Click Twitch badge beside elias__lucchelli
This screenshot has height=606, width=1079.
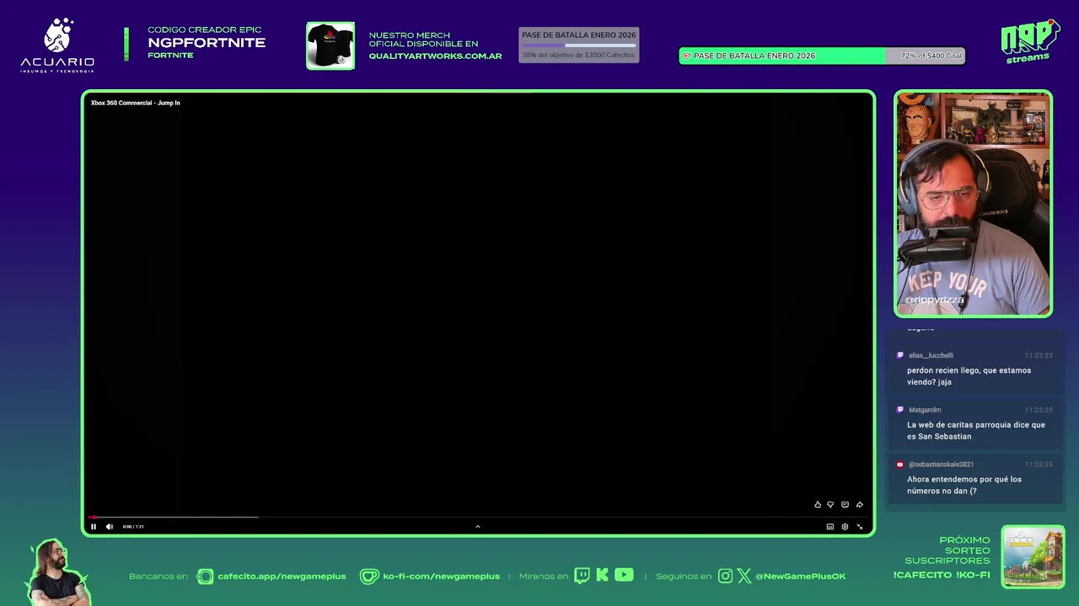tap(900, 355)
